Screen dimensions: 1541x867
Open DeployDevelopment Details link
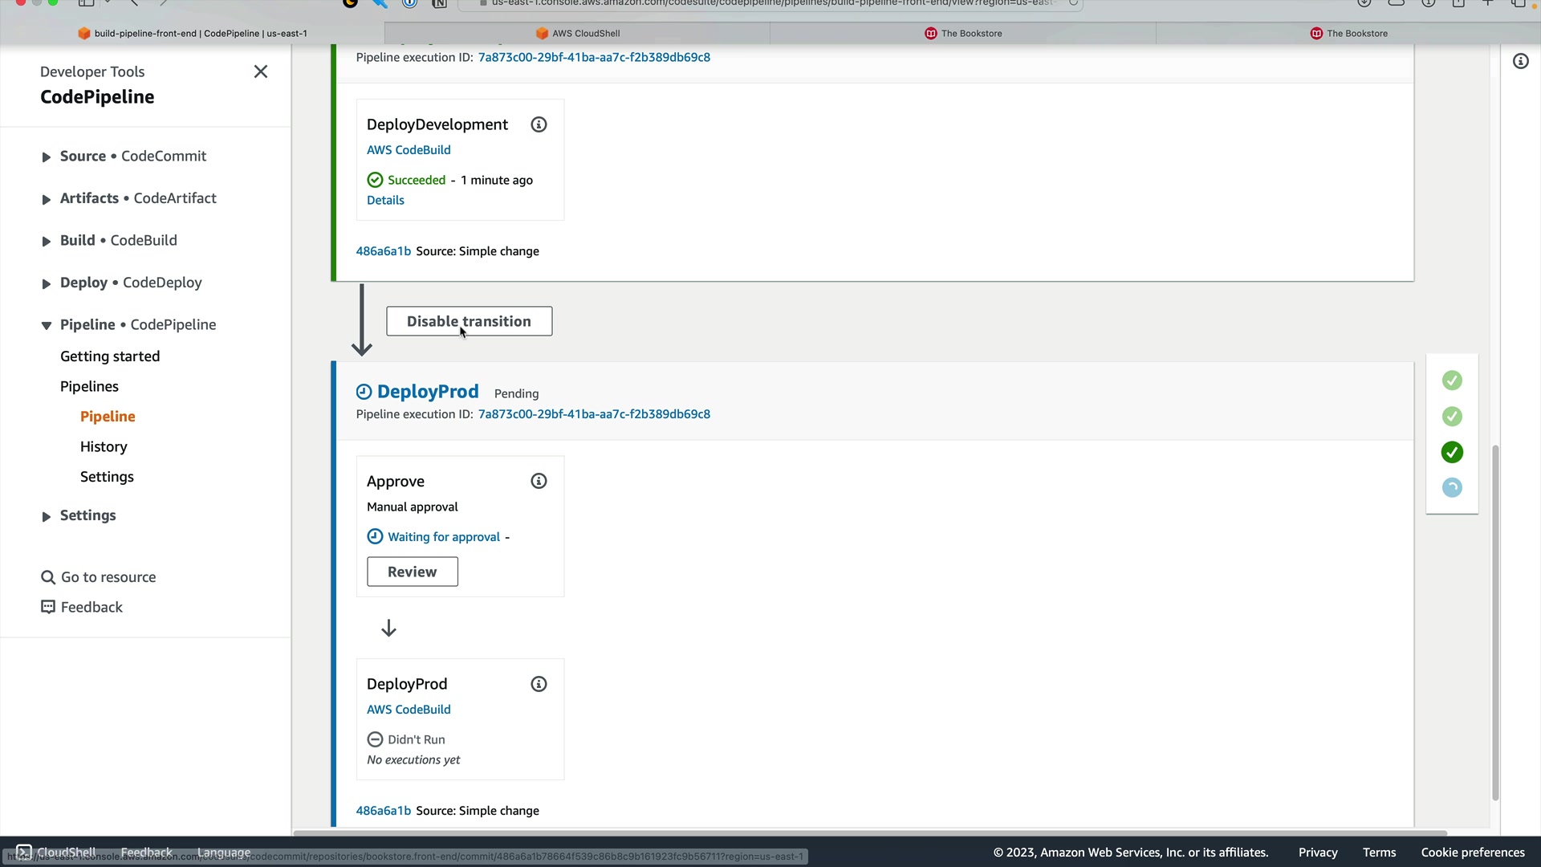(385, 200)
